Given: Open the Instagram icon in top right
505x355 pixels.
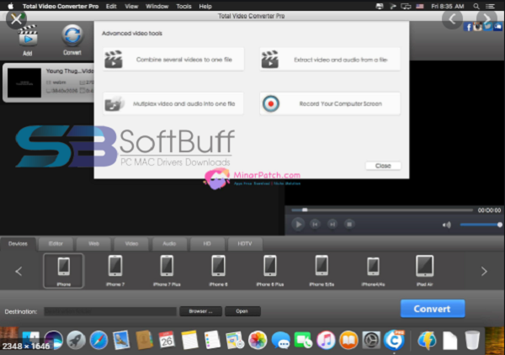Looking at the screenshot, I should click(x=477, y=27).
